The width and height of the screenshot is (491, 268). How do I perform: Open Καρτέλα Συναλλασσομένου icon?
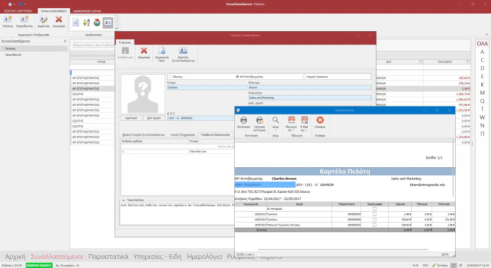coord(183,51)
